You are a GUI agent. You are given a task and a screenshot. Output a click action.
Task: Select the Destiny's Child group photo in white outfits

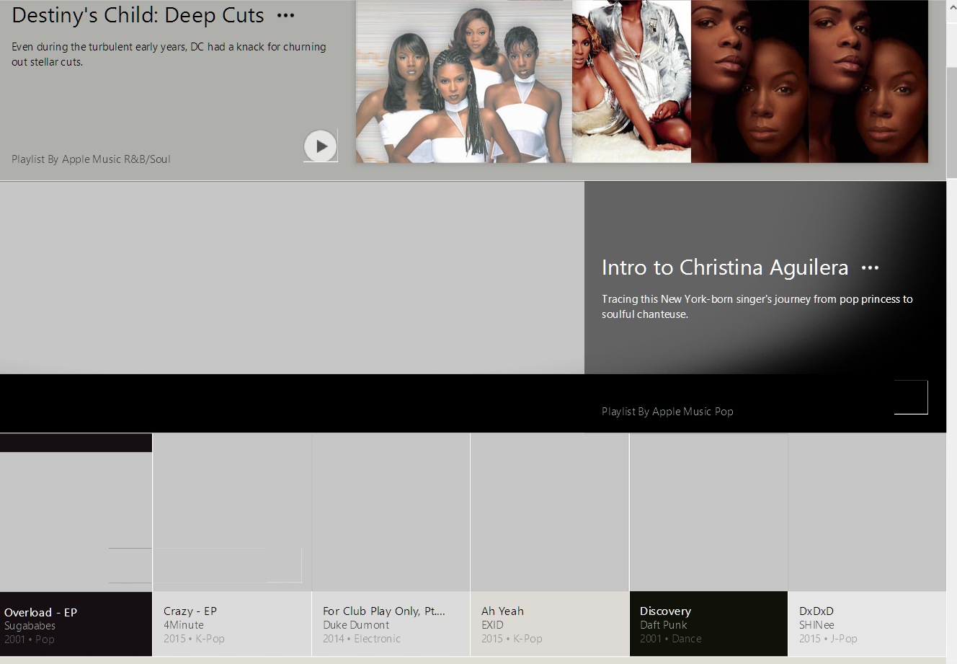[x=464, y=81]
